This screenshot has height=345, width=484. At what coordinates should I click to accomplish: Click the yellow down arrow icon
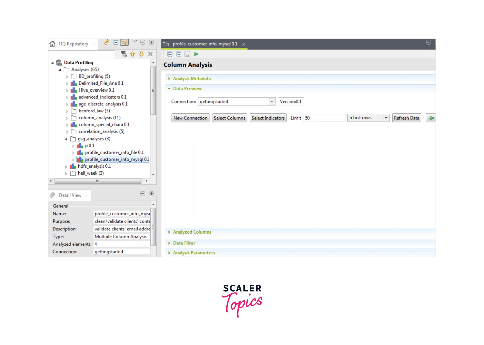point(141,54)
